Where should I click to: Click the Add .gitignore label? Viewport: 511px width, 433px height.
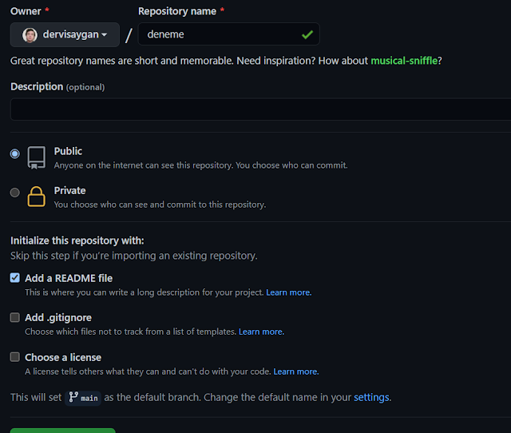point(58,318)
